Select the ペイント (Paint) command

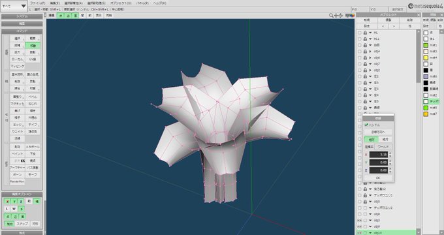coord(17,154)
